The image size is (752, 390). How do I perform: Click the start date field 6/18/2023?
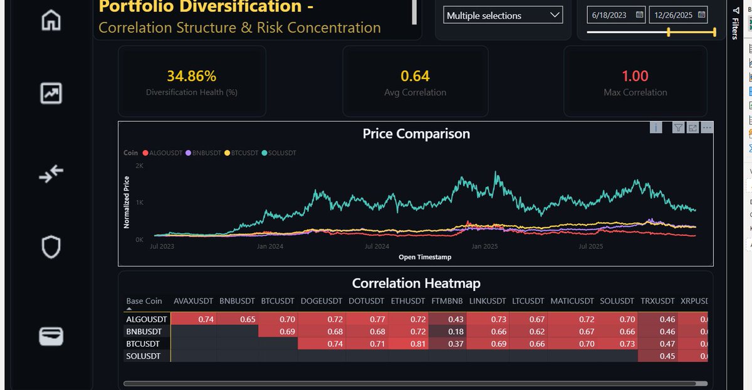617,14
